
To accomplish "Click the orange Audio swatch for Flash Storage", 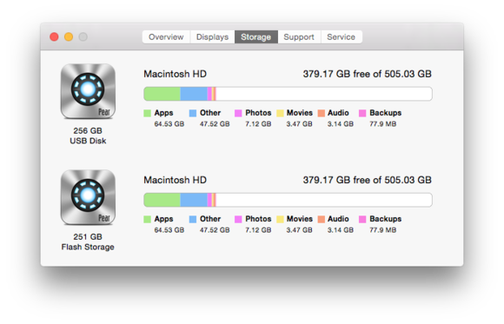I will [322, 219].
